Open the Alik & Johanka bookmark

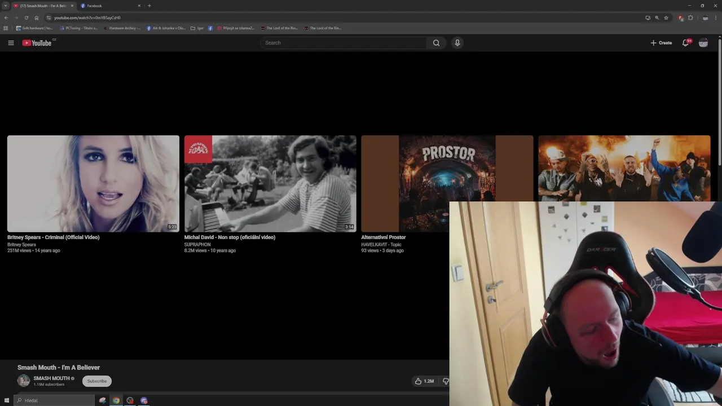[166, 28]
